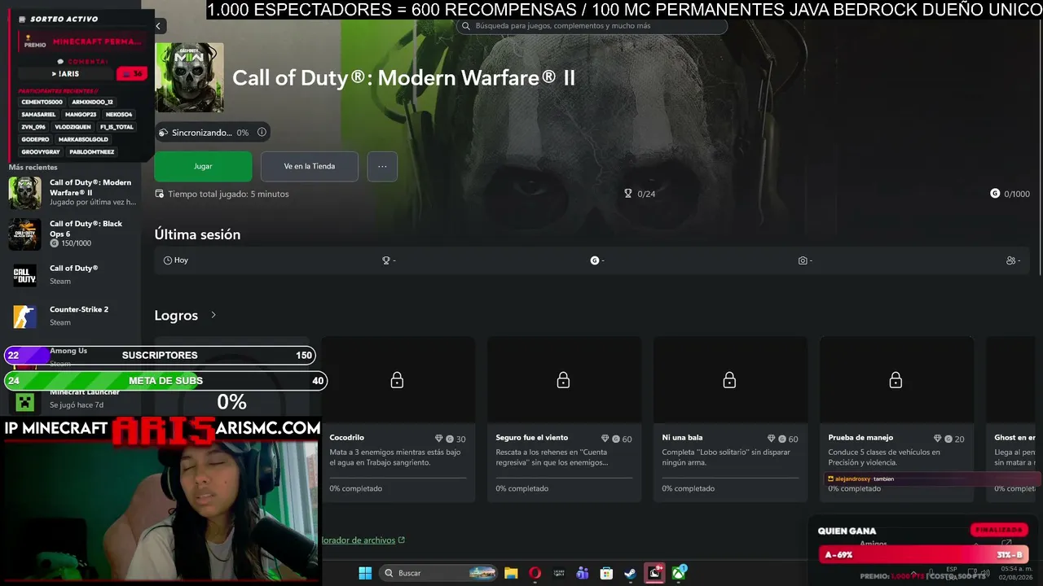Open the info icon next to Sincronizando
This screenshot has width=1043, height=586.
click(262, 132)
